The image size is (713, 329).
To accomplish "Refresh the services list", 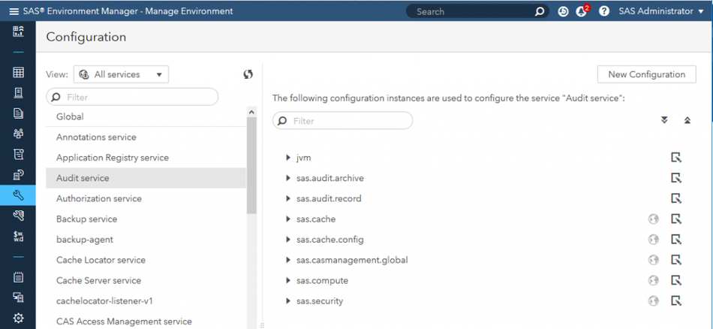I will (x=248, y=74).
